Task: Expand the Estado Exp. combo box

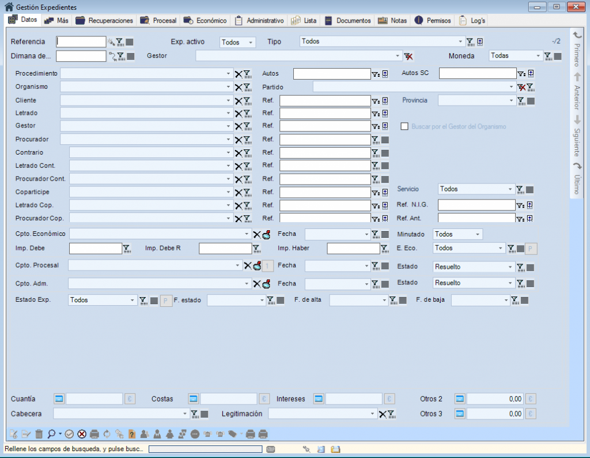Action: tap(133, 300)
